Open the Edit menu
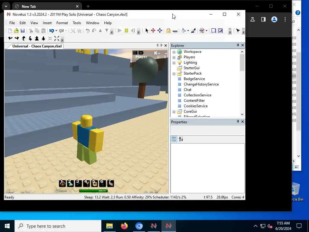Image resolution: width=309 pixels, height=232 pixels. pyautogui.click(x=22, y=23)
